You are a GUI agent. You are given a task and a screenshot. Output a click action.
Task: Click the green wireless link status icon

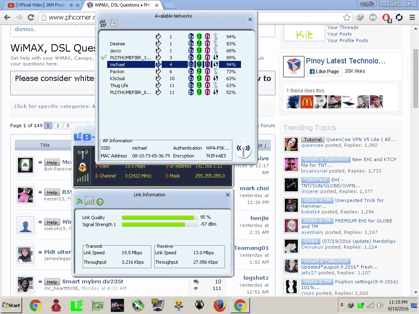(79, 202)
